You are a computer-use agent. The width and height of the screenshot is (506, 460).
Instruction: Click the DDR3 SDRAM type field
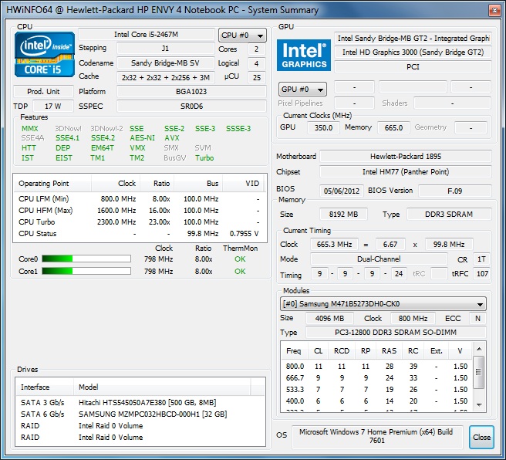click(x=449, y=215)
